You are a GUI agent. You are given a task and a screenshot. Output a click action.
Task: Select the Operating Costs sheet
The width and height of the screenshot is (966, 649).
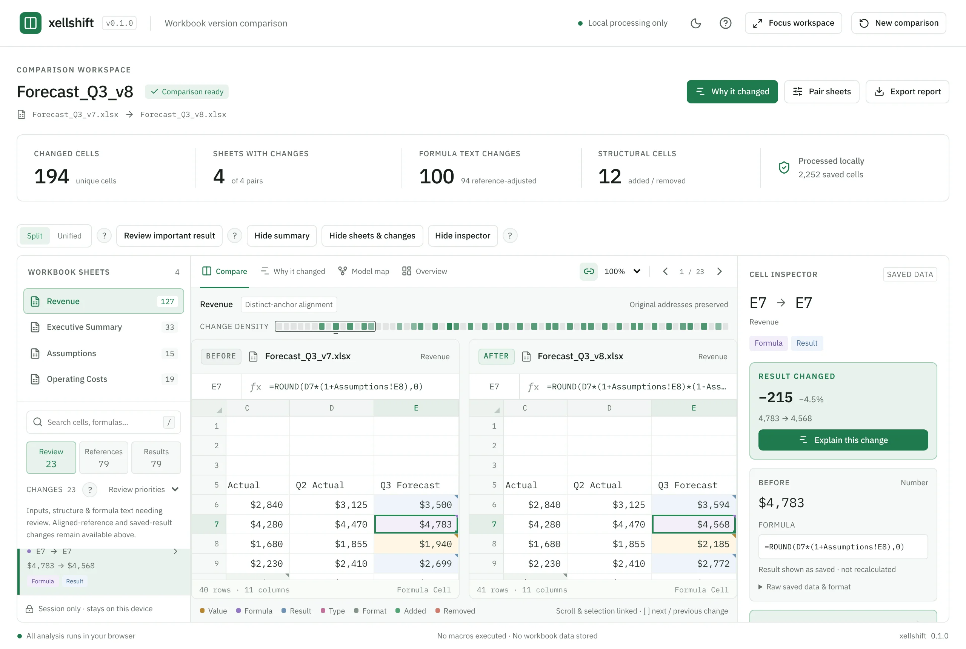click(103, 379)
